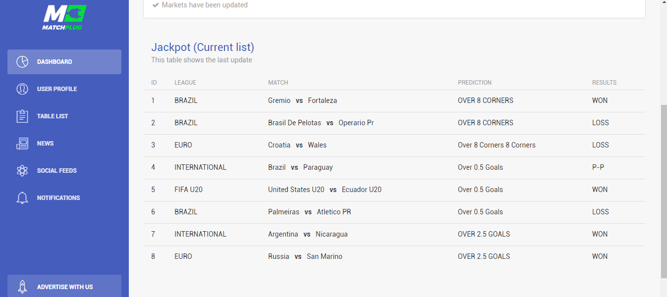Open the Social Feeds section
This screenshot has height=297, width=667.
[x=64, y=171]
